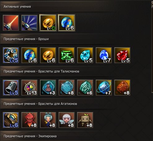The image size is (153, 141).
Task: Click the agathion bracelet Lv6 icon
Action: coord(11,120)
